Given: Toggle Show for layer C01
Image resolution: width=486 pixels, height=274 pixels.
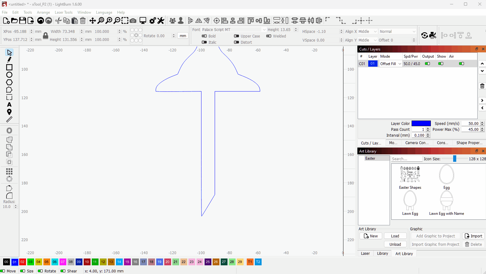Looking at the screenshot, I should point(441,64).
